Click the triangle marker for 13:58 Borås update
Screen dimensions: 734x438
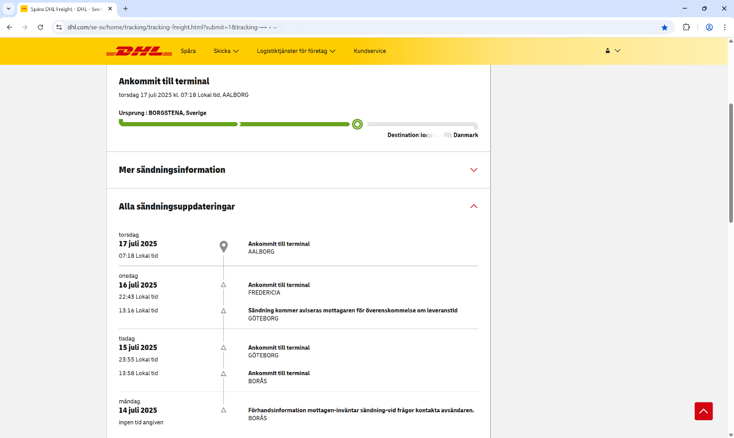[x=223, y=374]
